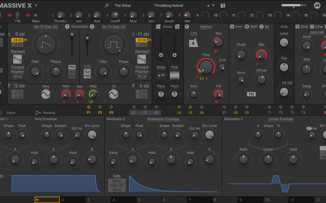
Task: Click the Routing icon
Action: 38,113
